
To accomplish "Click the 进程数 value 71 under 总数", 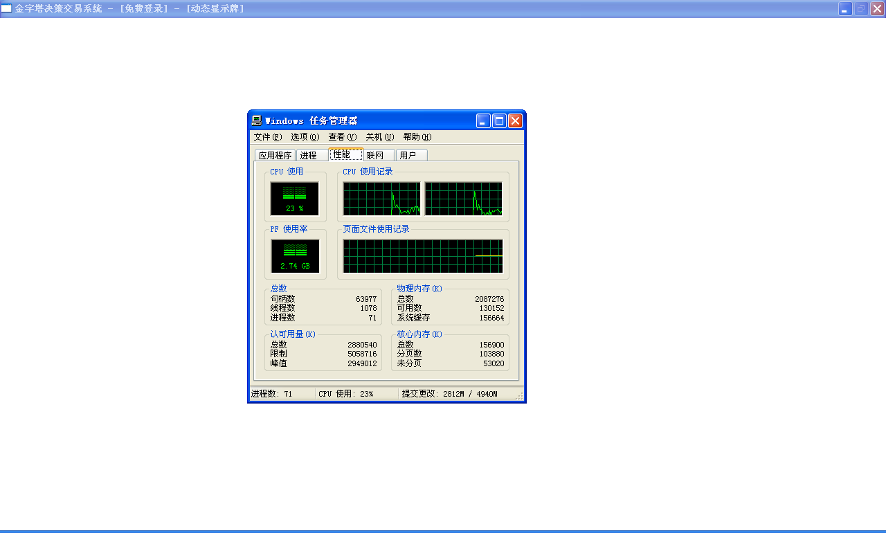I will tap(372, 318).
